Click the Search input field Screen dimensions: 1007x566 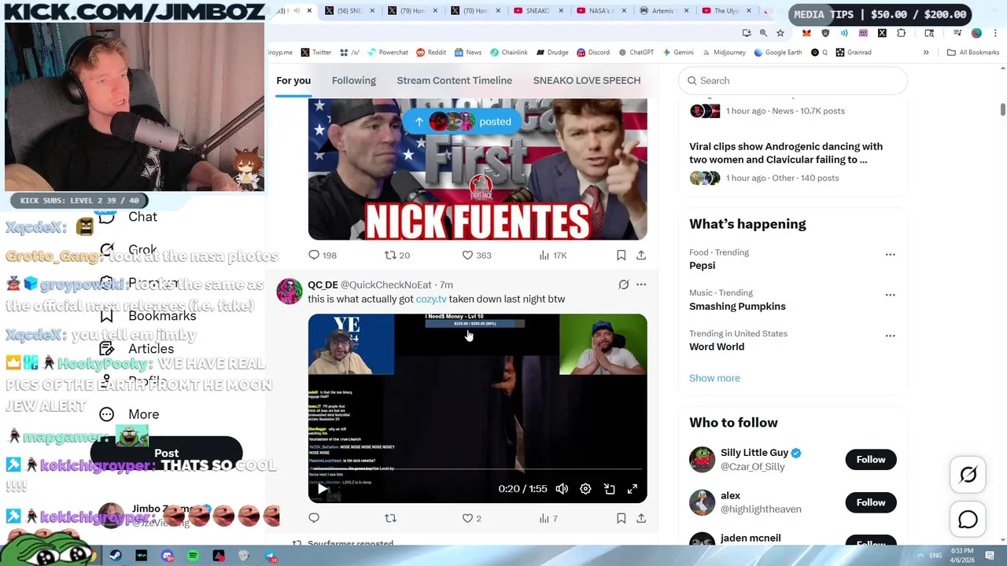793,80
